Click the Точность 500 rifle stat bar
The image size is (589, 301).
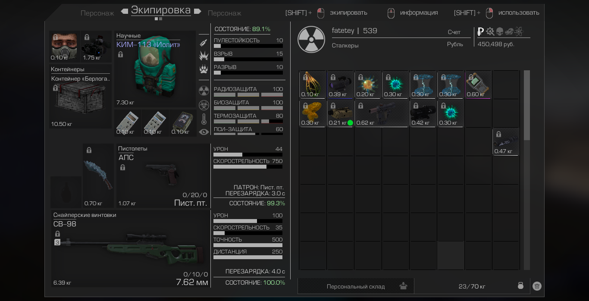coord(248,245)
